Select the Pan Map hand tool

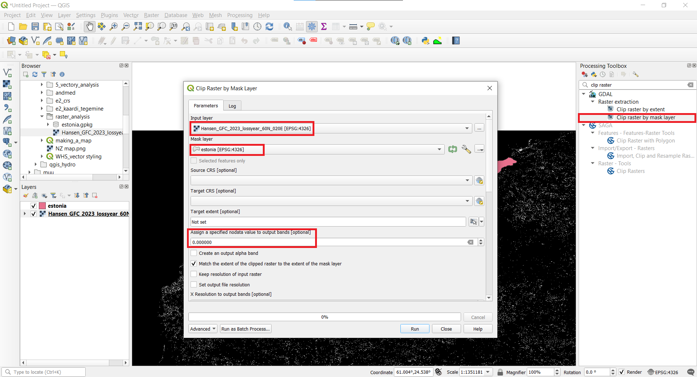[89, 26]
